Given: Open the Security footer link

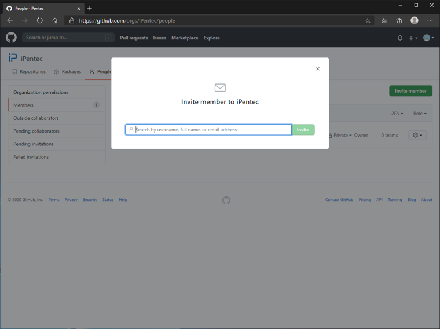Looking at the screenshot, I should 90,200.
